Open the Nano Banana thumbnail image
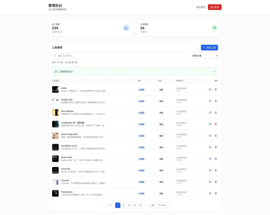This screenshot has height=215, width=270. [55, 113]
